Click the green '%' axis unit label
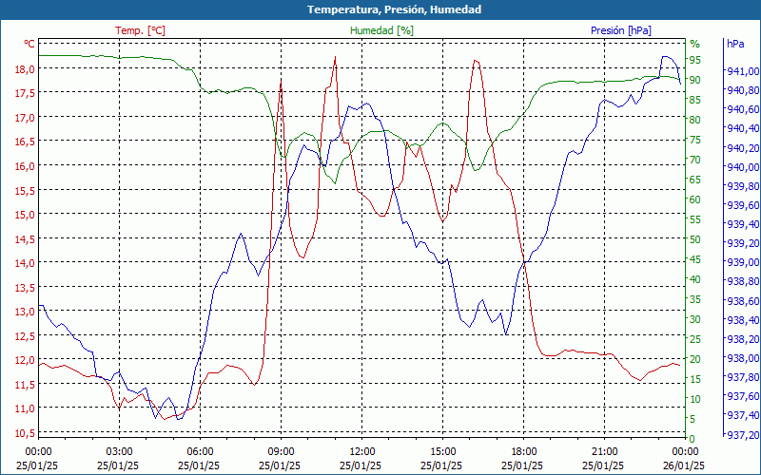 (x=695, y=44)
